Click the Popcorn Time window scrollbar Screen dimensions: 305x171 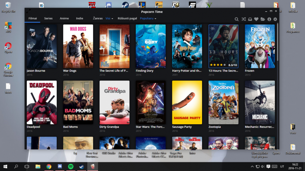coord(278,42)
